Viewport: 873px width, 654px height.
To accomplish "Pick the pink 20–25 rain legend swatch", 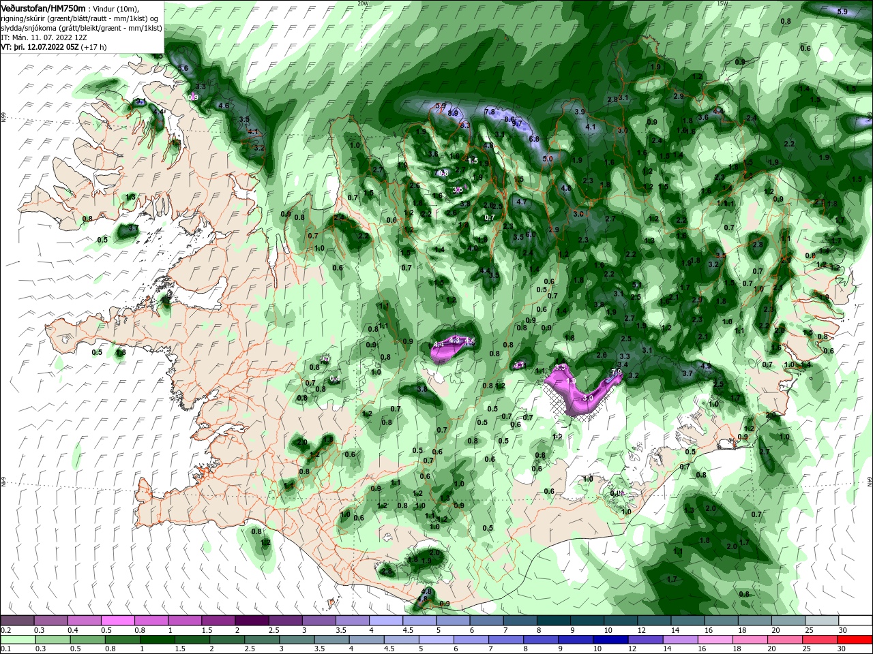I will (785, 640).
